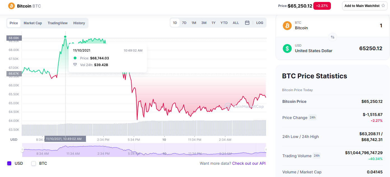
Task: Enable the BTC checkbox below the chart
Action: [34, 163]
